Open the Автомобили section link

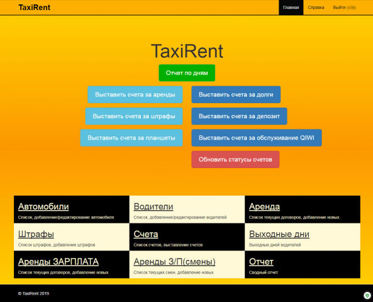pyautogui.click(x=43, y=206)
